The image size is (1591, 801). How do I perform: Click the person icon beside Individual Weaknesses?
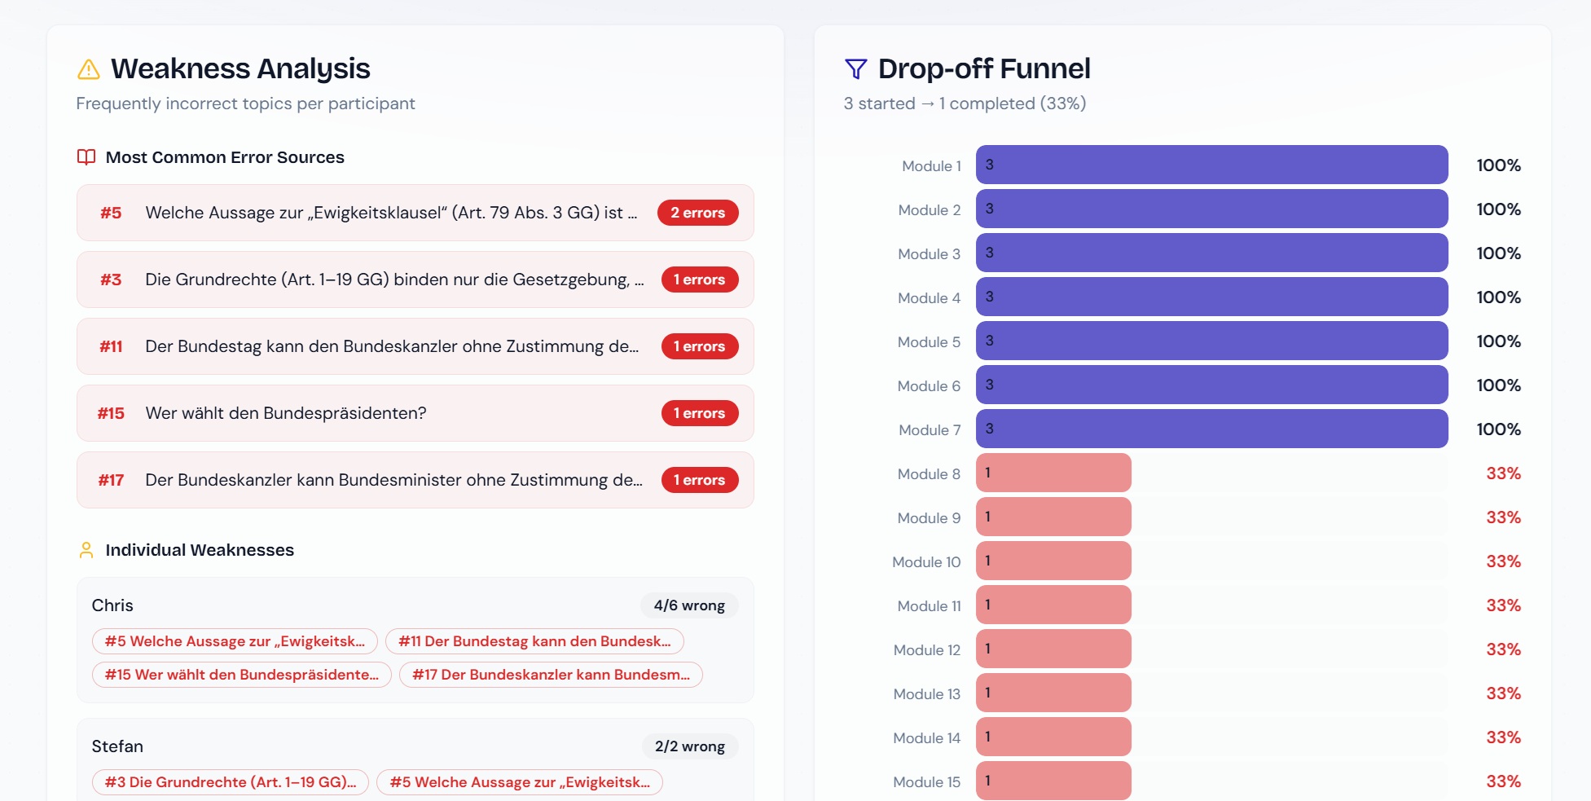coord(86,550)
